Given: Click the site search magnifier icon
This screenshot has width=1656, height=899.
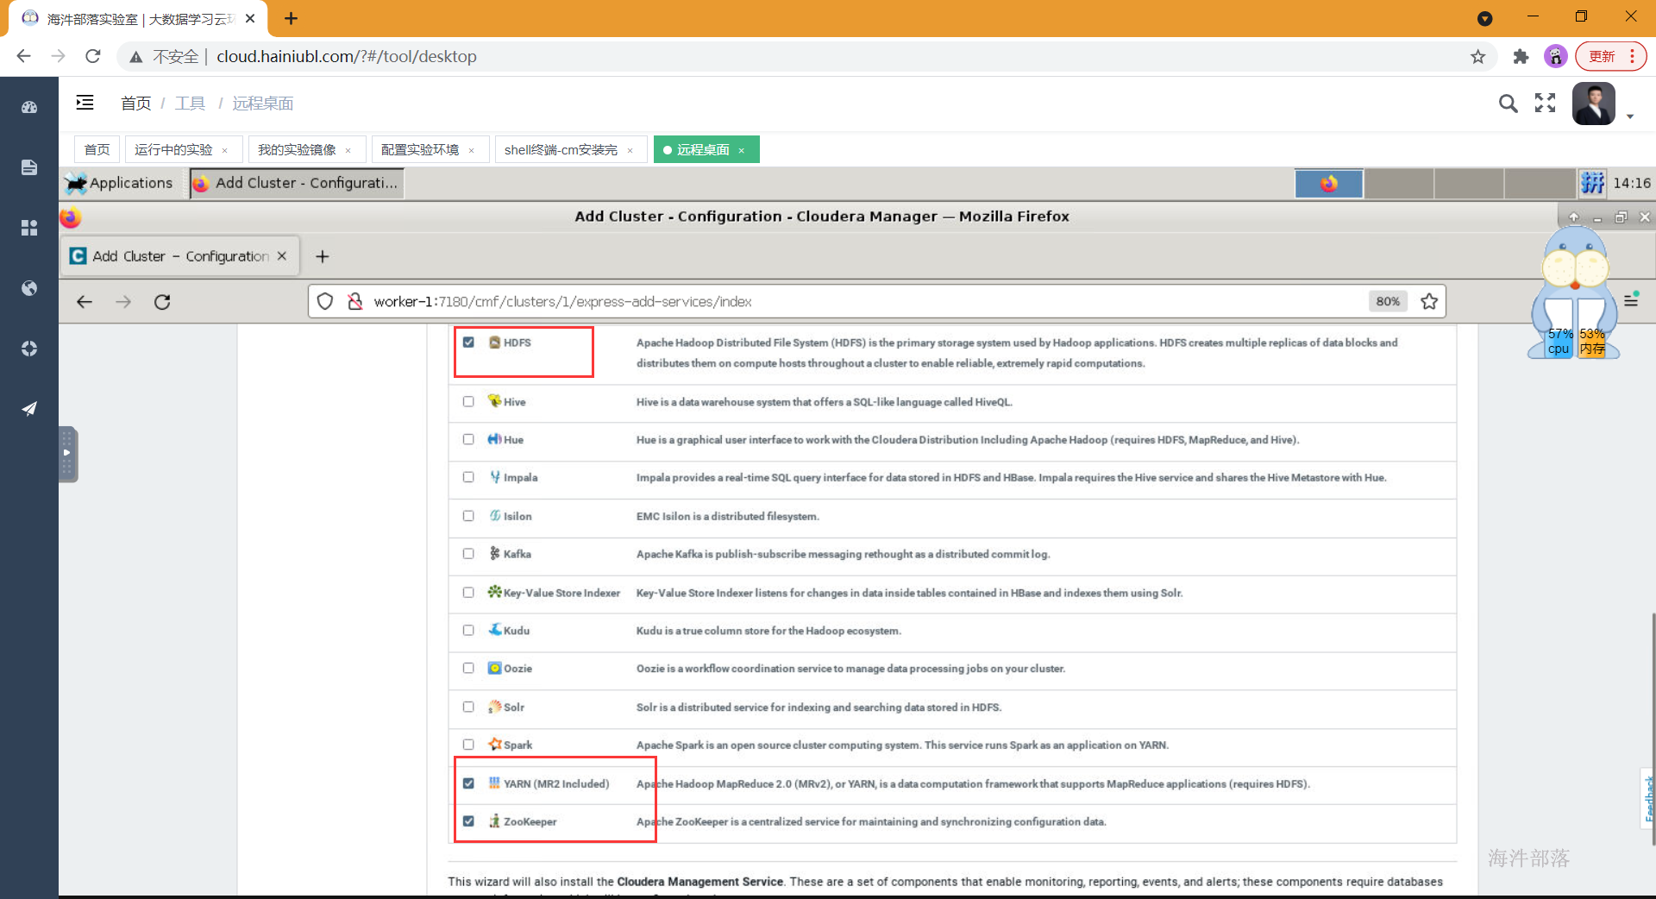Looking at the screenshot, I should click(1508, 104).
